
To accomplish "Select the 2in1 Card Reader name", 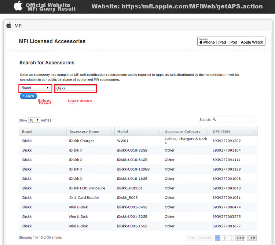I will pyautogui.click(x=84, y=197).
